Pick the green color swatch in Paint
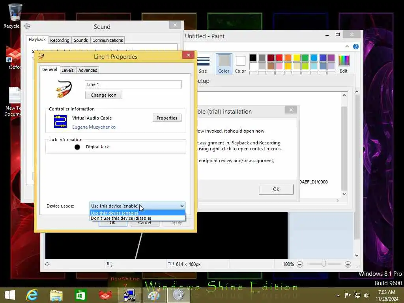This screenshot has width=404, height=303. click(x=305, y=58)
